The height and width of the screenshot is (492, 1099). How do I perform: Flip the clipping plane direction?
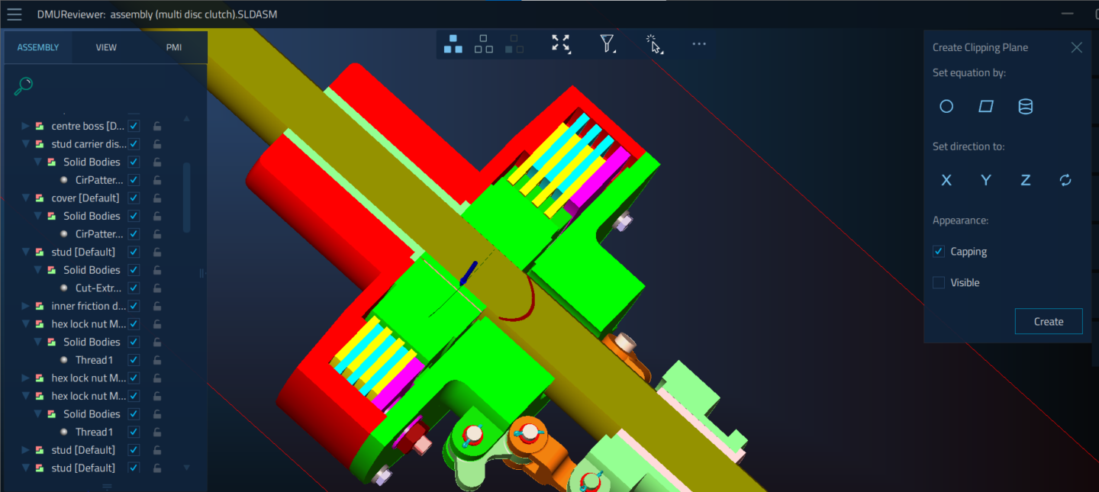coord(1065,180)
